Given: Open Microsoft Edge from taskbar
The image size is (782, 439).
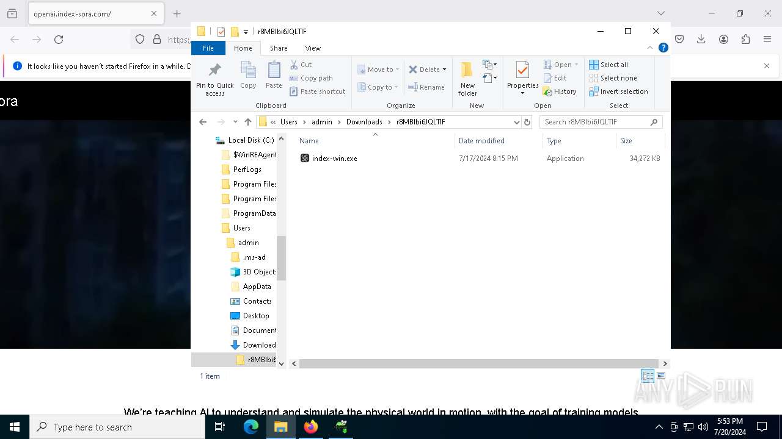Looking at the screenshot, I should [x=251, y=427].
